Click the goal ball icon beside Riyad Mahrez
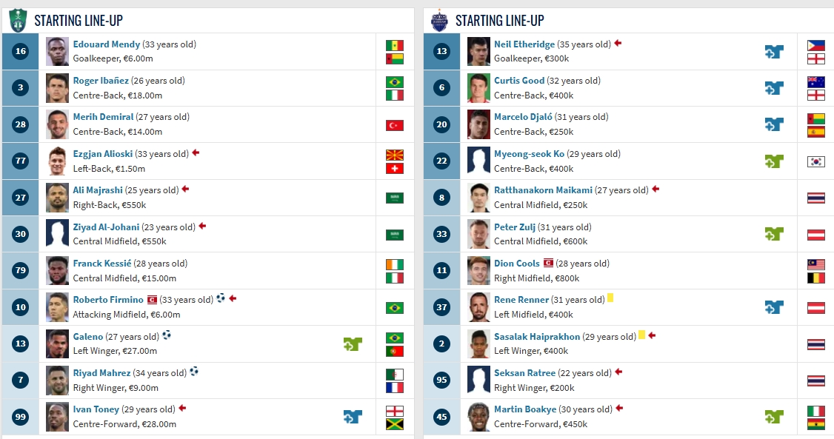 [193, 372]
